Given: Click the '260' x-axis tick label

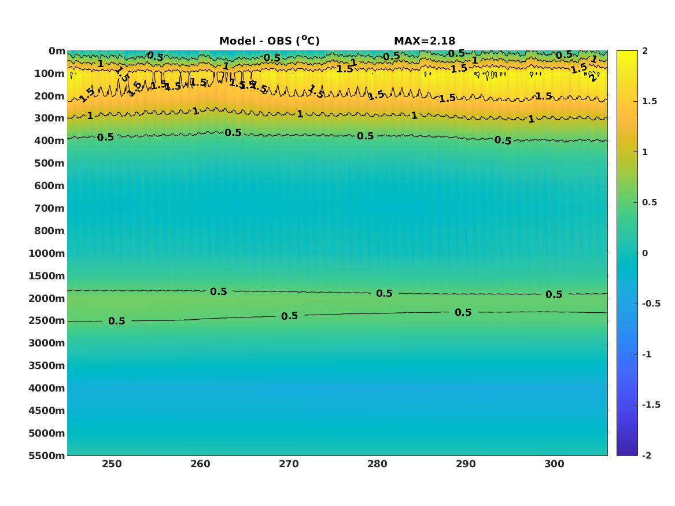Looking at the screenshot, I should [x=200, y=464].
